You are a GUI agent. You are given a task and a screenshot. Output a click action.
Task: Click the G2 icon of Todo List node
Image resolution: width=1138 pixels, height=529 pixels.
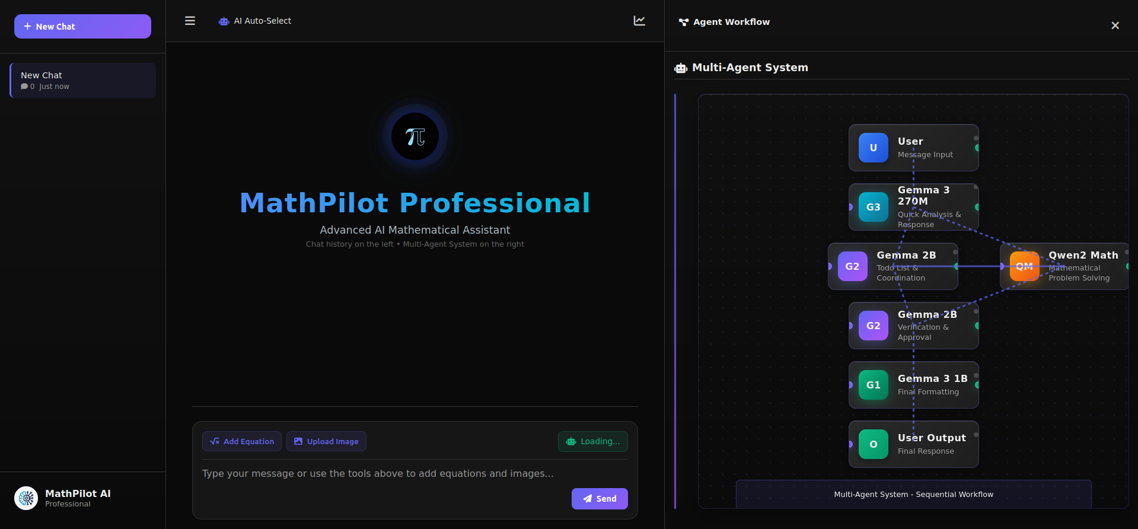(x=853, y=266)
